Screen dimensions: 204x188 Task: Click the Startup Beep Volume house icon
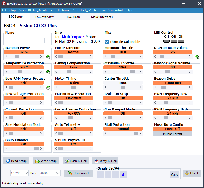point(197,57)
